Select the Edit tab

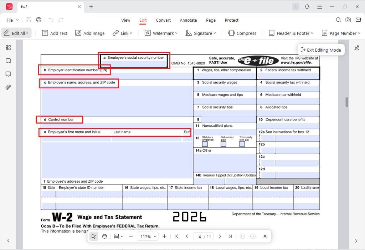click(143, 20)
